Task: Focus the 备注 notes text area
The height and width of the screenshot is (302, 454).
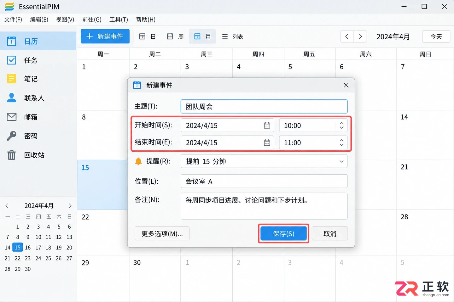Action: (264, 206)
